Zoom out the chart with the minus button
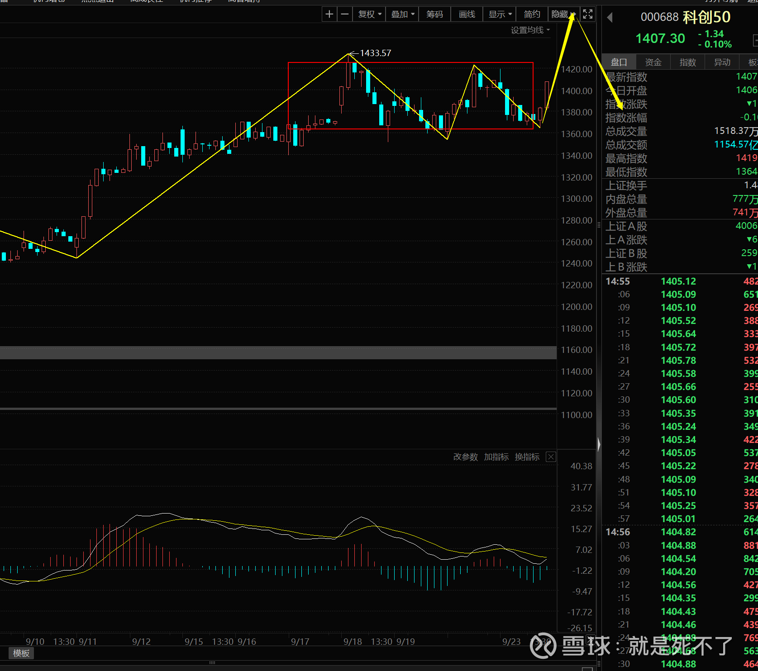 click(x=345, y=14)
